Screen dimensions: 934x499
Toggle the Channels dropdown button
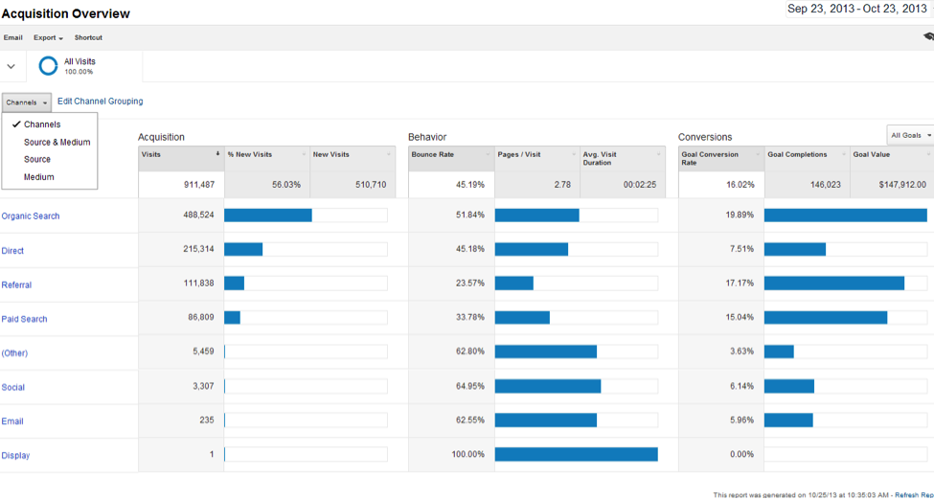[26, 102]
